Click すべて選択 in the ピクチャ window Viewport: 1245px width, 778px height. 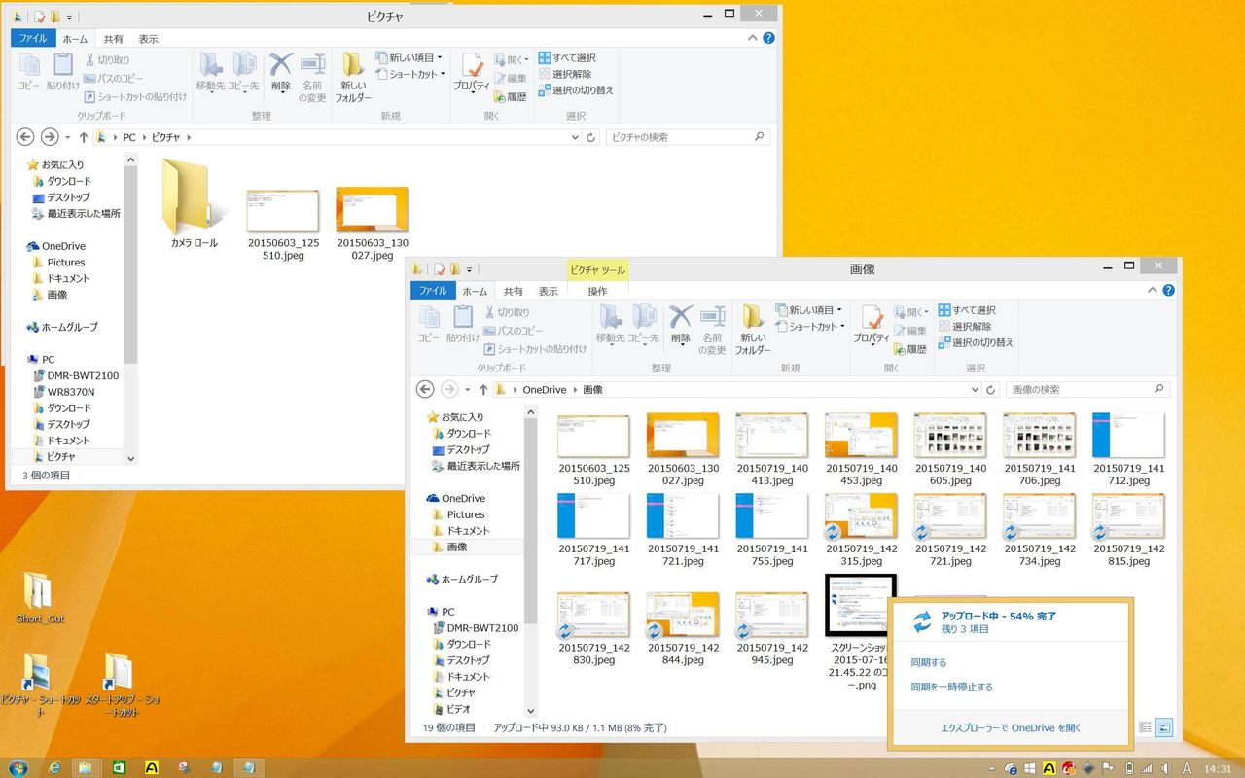point(567,57)
